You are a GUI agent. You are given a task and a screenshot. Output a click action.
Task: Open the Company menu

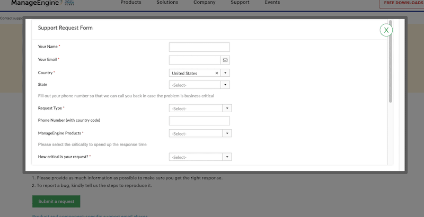[205, 3]
